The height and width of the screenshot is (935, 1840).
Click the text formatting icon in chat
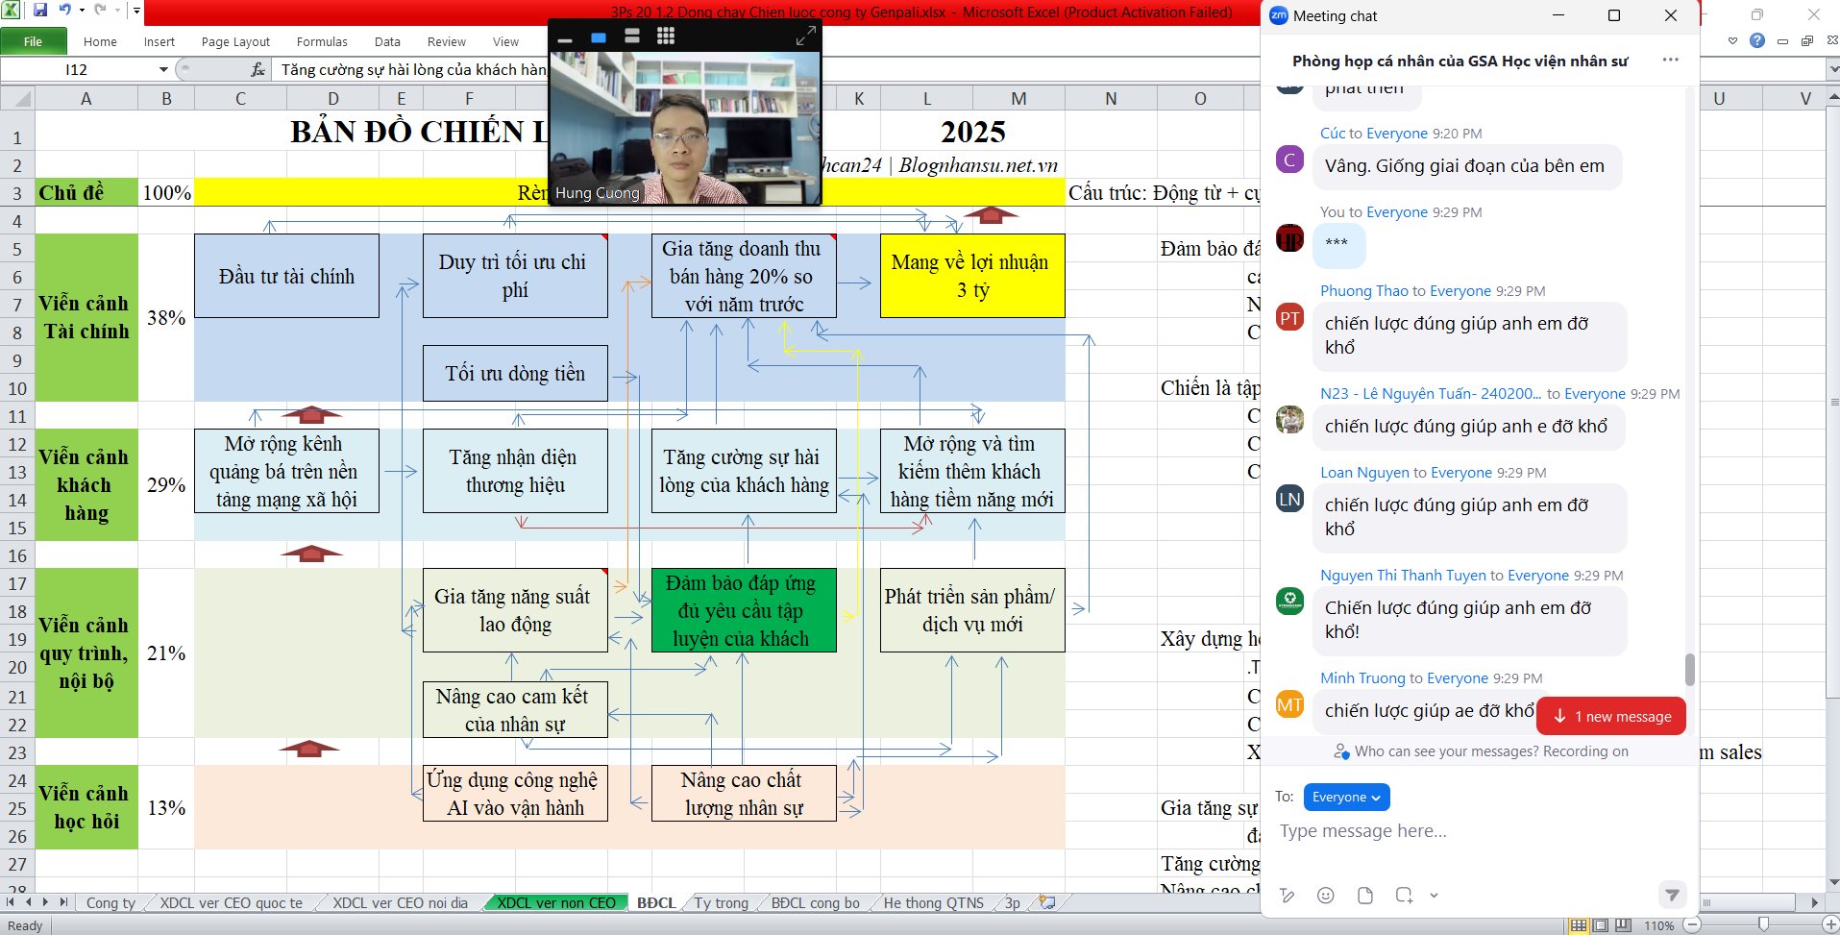coord(1288,896)
